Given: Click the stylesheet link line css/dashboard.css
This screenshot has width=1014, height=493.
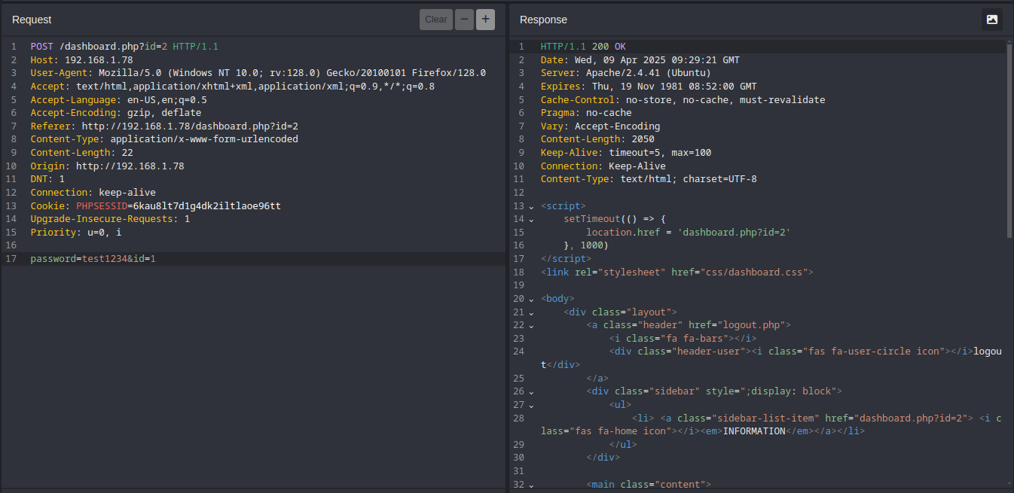Looking at the screenshot, I should (677, 272).
